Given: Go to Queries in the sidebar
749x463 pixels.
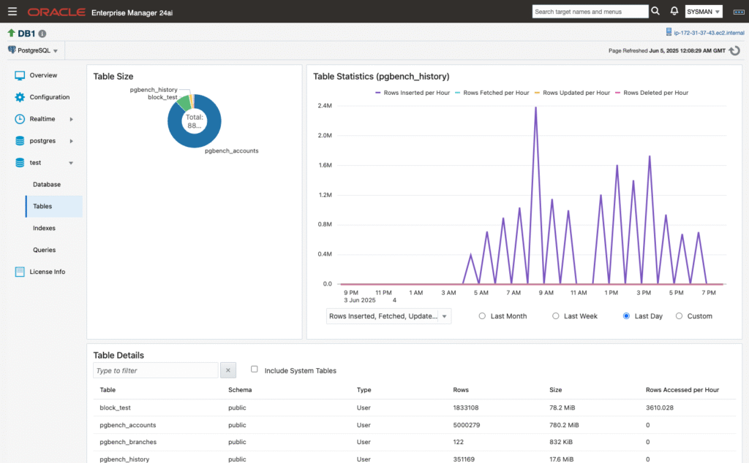Looking at the screenshot, I should click(44, 250).
